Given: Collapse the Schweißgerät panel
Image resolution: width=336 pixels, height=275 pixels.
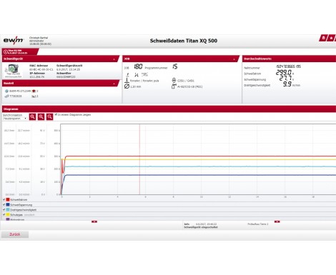Looking at the screenshot, I should click(114, 59).
